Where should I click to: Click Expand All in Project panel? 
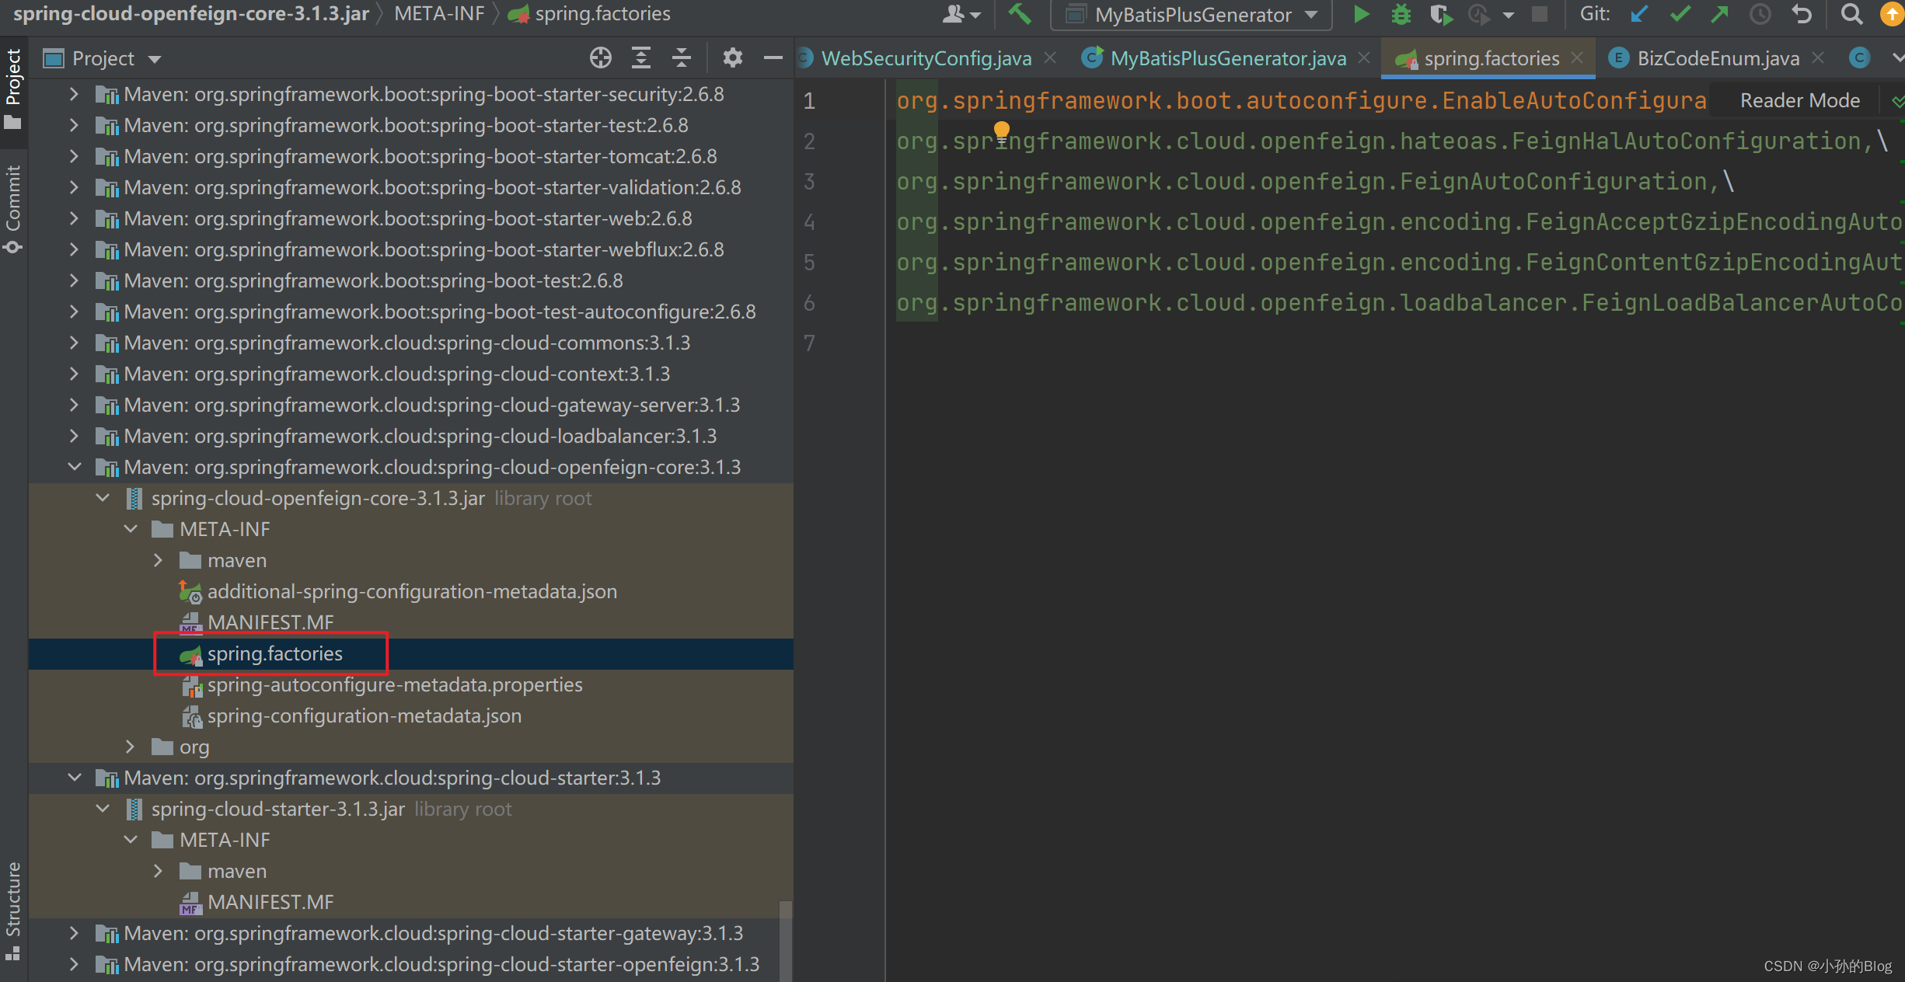coord(640,57)
